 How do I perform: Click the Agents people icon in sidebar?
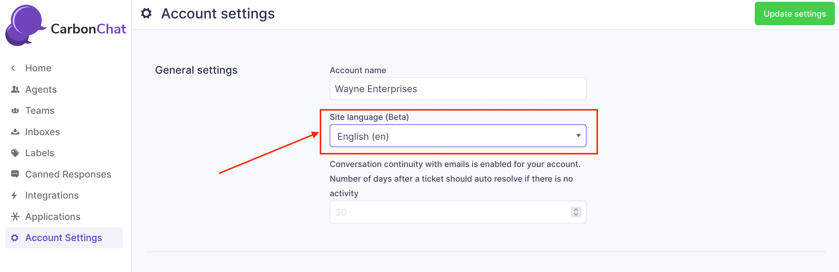15,89
